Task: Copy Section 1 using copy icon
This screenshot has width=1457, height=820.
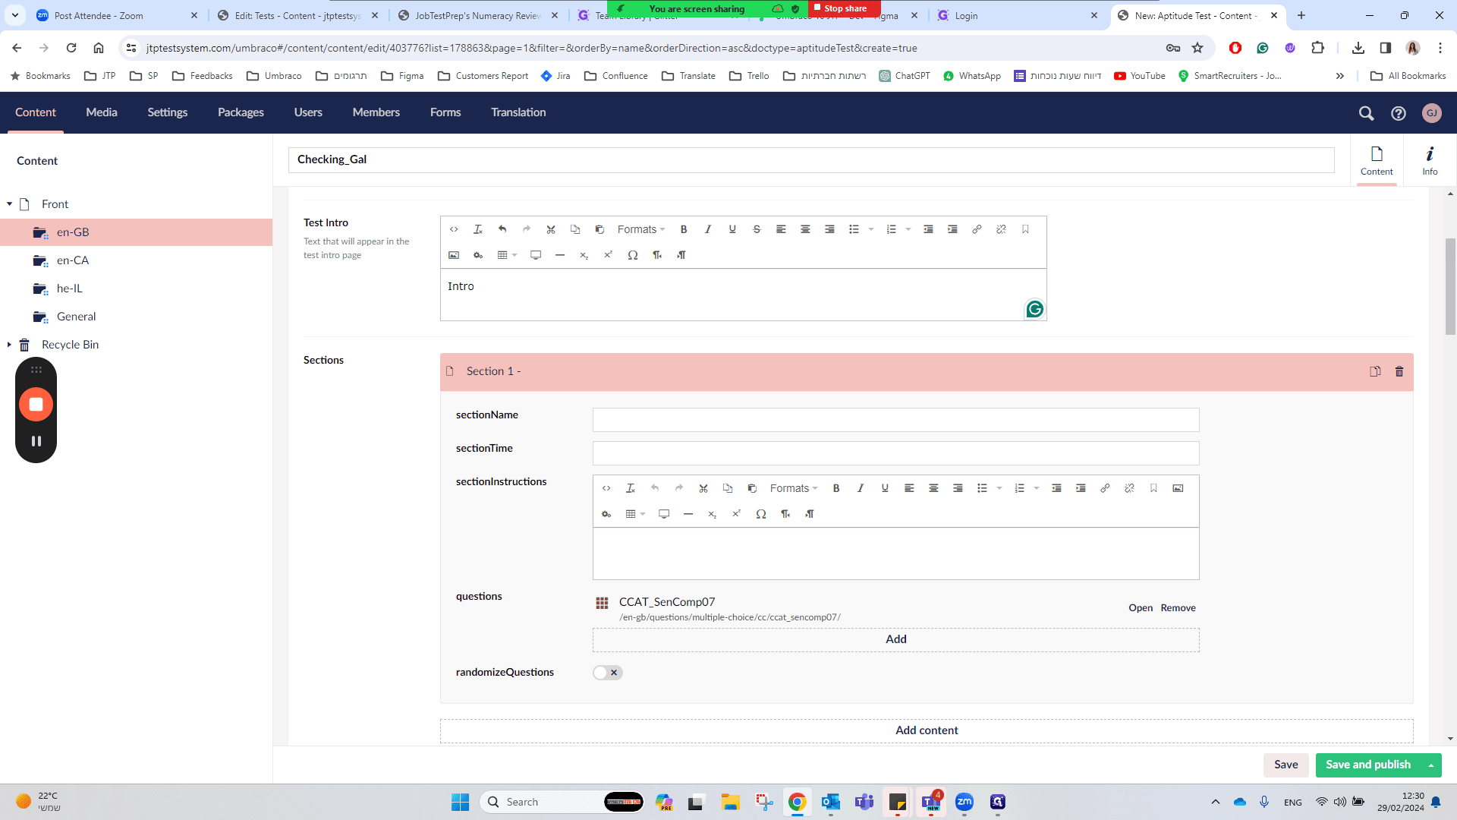Action: (x=1375, y=371)
